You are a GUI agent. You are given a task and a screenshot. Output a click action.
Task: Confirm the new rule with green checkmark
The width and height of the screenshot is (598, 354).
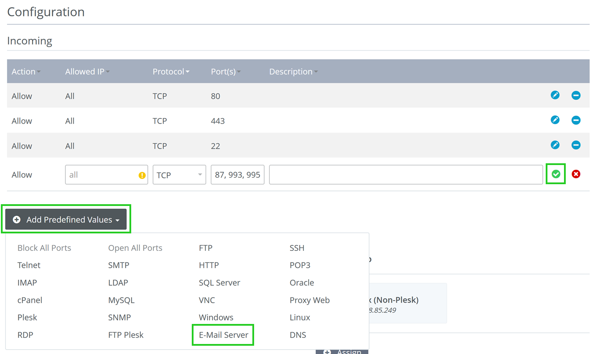[x=556, y=174]
